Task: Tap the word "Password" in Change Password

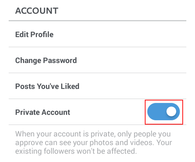Action: click(60, 60)
